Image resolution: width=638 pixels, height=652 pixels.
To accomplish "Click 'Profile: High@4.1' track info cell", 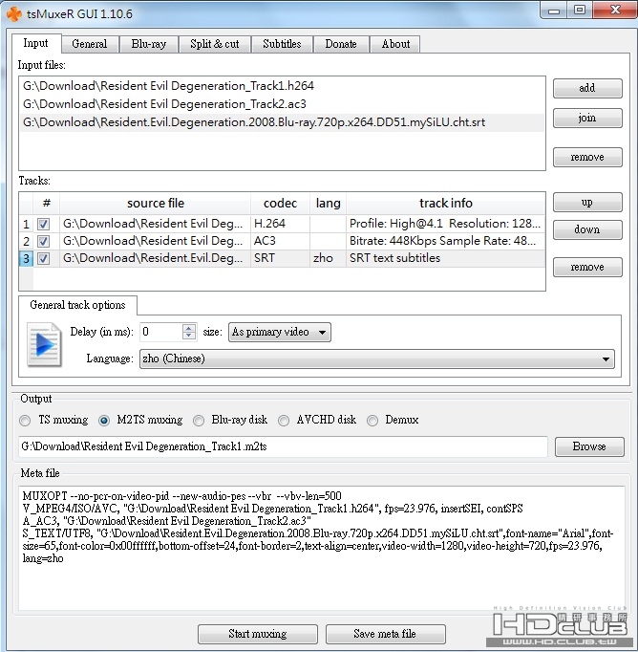I will pyautogui.click(x=446, y=224).
